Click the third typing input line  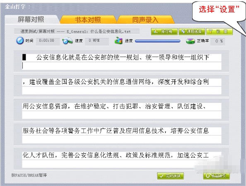122,115
